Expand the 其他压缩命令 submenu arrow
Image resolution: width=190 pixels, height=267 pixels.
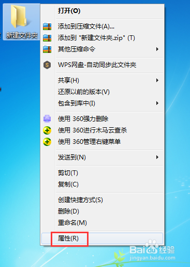coord(157,49)
